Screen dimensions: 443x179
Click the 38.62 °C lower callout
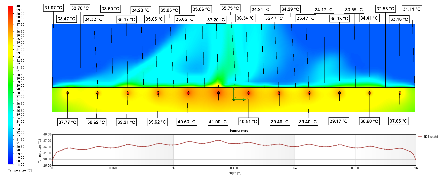tap(96, 122)
